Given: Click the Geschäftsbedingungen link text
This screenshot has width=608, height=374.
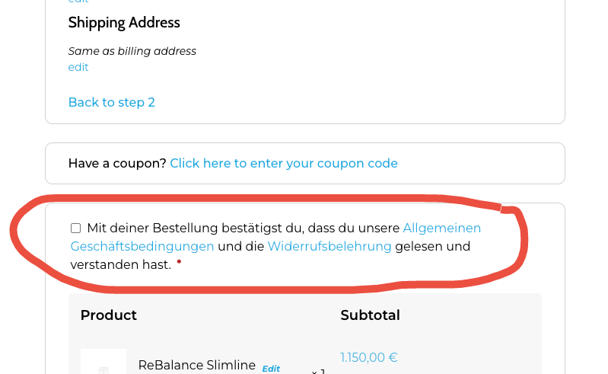Looking at the screenshot, I should pos(142,246).
